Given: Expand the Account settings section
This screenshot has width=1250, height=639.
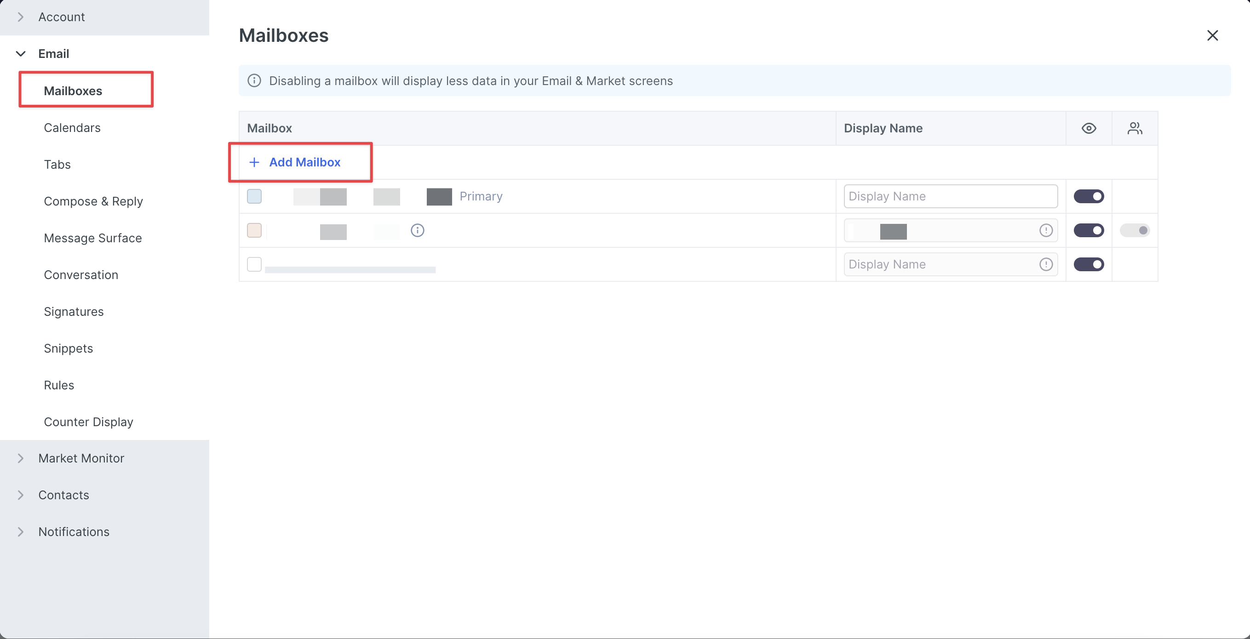Looking at the screenshot, I should 61,17.
